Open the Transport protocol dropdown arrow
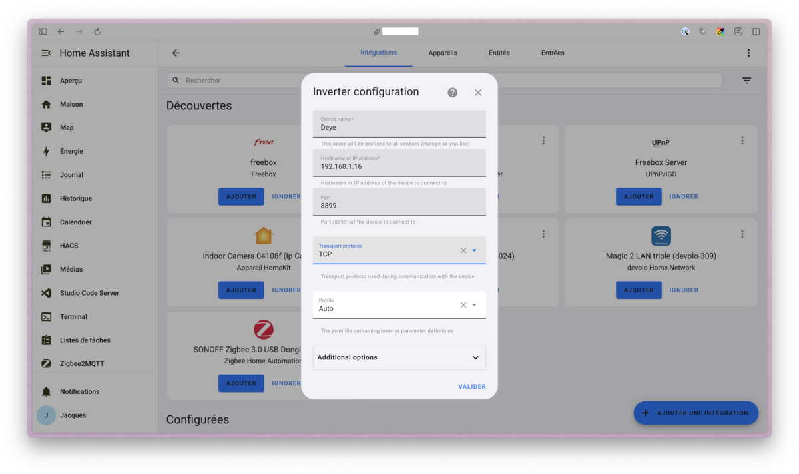This screenshot has width=799, height=474. [475, 251]
